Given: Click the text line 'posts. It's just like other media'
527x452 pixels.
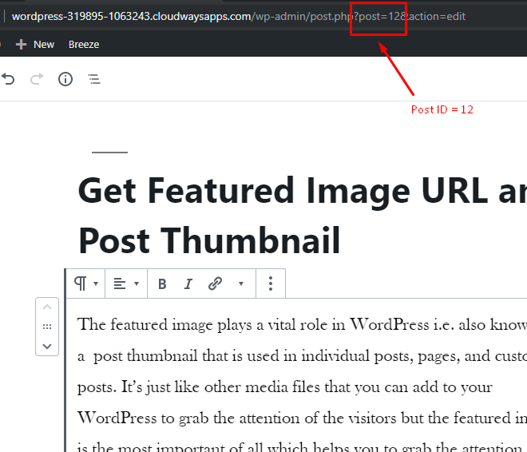Looking at the screenshot, I should pyautogui.click(x=285, y=387).
